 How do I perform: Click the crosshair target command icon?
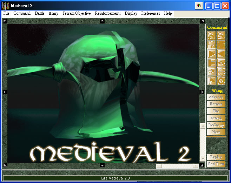(221, 81)
